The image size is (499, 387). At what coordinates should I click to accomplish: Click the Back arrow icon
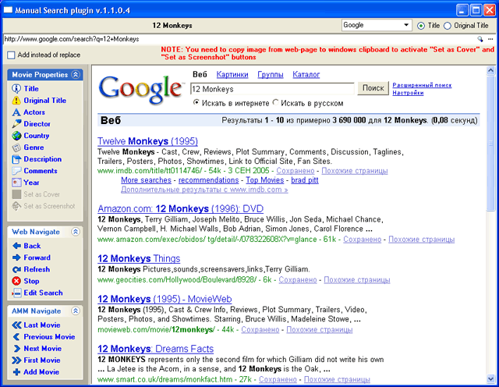coord(16,246)
